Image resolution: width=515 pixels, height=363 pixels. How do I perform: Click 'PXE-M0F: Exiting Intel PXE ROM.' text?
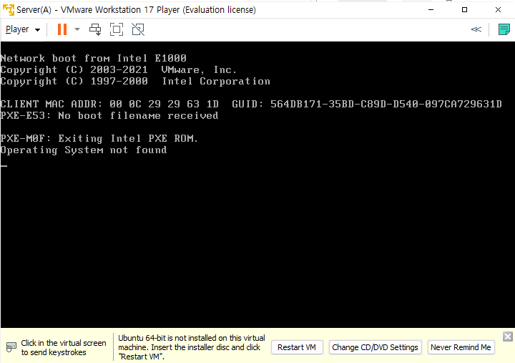pyautogui.click(x=99, y=138)
